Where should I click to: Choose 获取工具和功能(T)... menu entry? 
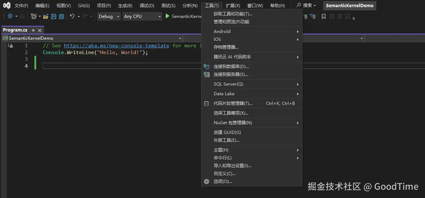point(252,14)
